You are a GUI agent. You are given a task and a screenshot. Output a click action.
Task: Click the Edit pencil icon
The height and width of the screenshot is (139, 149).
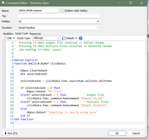pyautogui.click(x=5, y=38)
